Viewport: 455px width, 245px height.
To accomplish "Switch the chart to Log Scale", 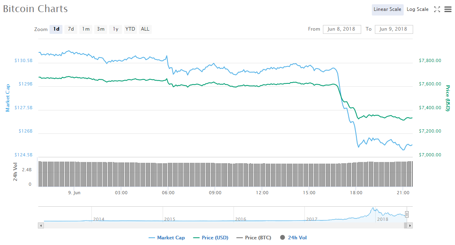I will [x=417, y=9].
